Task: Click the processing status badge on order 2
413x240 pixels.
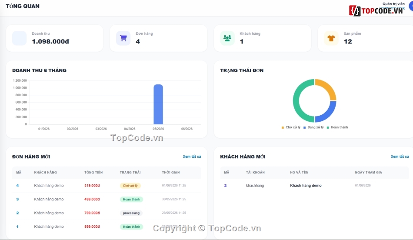Action: [x=131, y=213]
